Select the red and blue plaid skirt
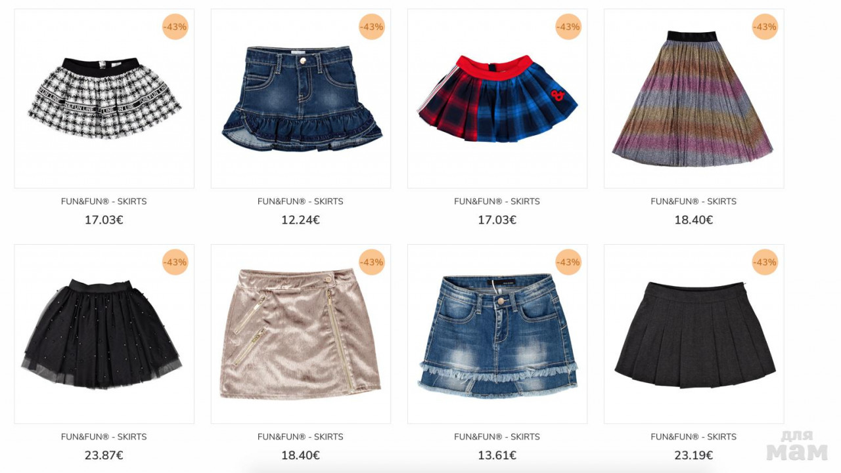This screenshot has height=473, width=841. click(497, 98)
